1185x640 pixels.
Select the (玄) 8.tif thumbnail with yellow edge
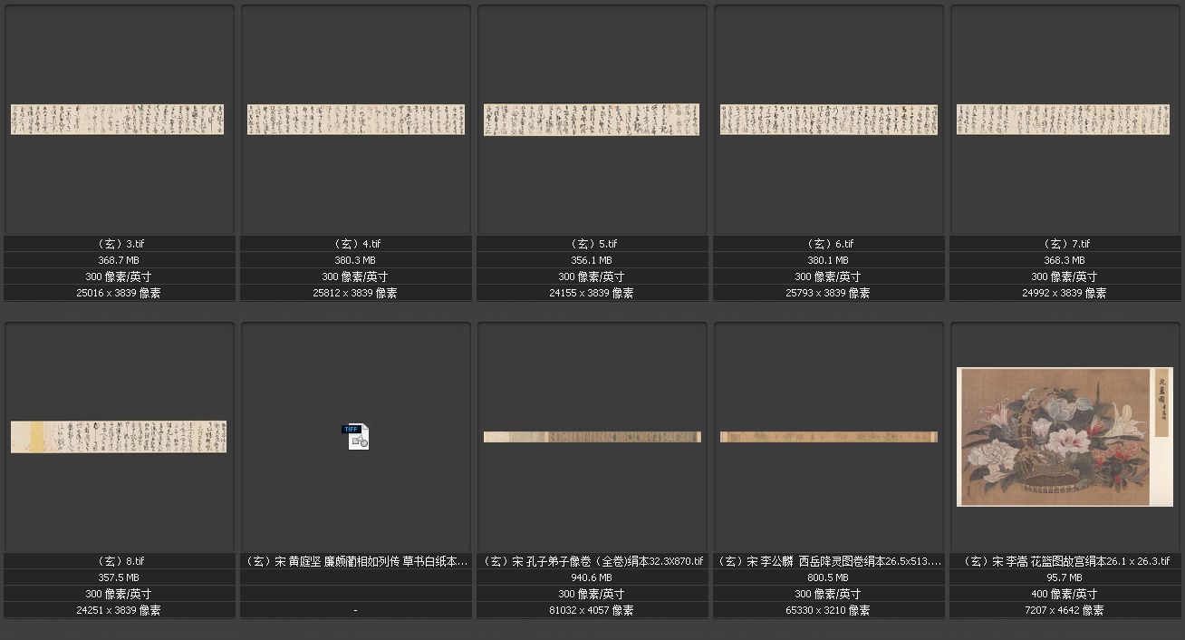pos(118,437)
